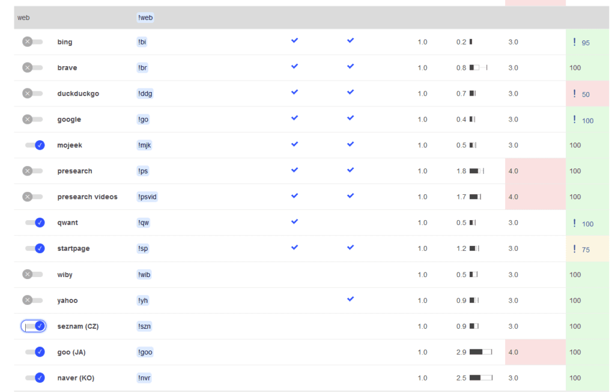This screenshot has width=615, height=392.
Task: Click the exclamation warning icon beside bing's 95
Action: point(575,41)
